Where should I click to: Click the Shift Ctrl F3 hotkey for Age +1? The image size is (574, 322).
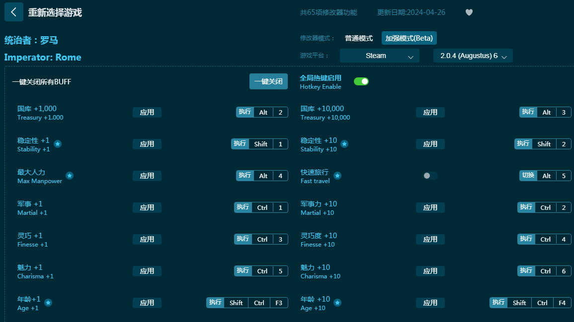247,303
